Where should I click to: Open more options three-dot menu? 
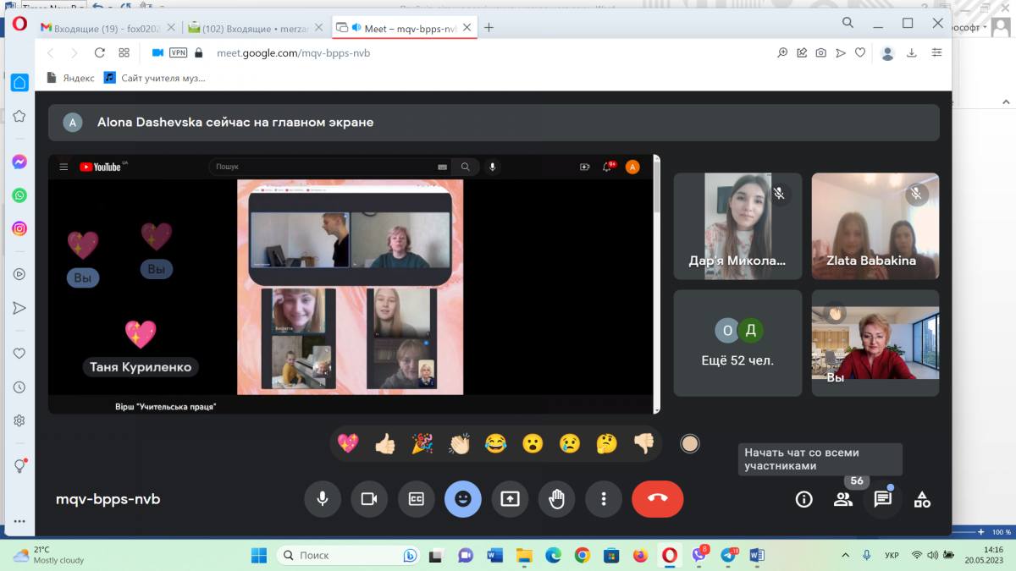point(603,499)
